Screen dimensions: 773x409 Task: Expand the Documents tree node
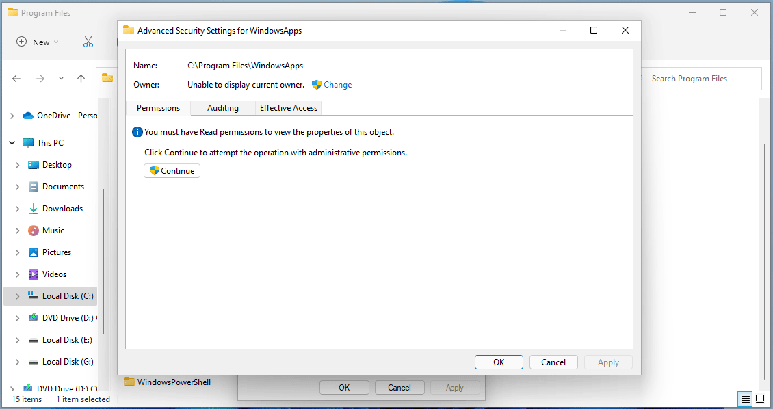click(x=17, y=187)
